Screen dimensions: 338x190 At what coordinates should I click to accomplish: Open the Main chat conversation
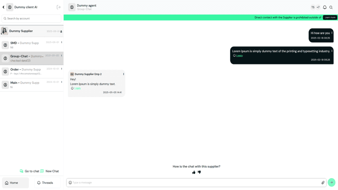tap(32, 85)
